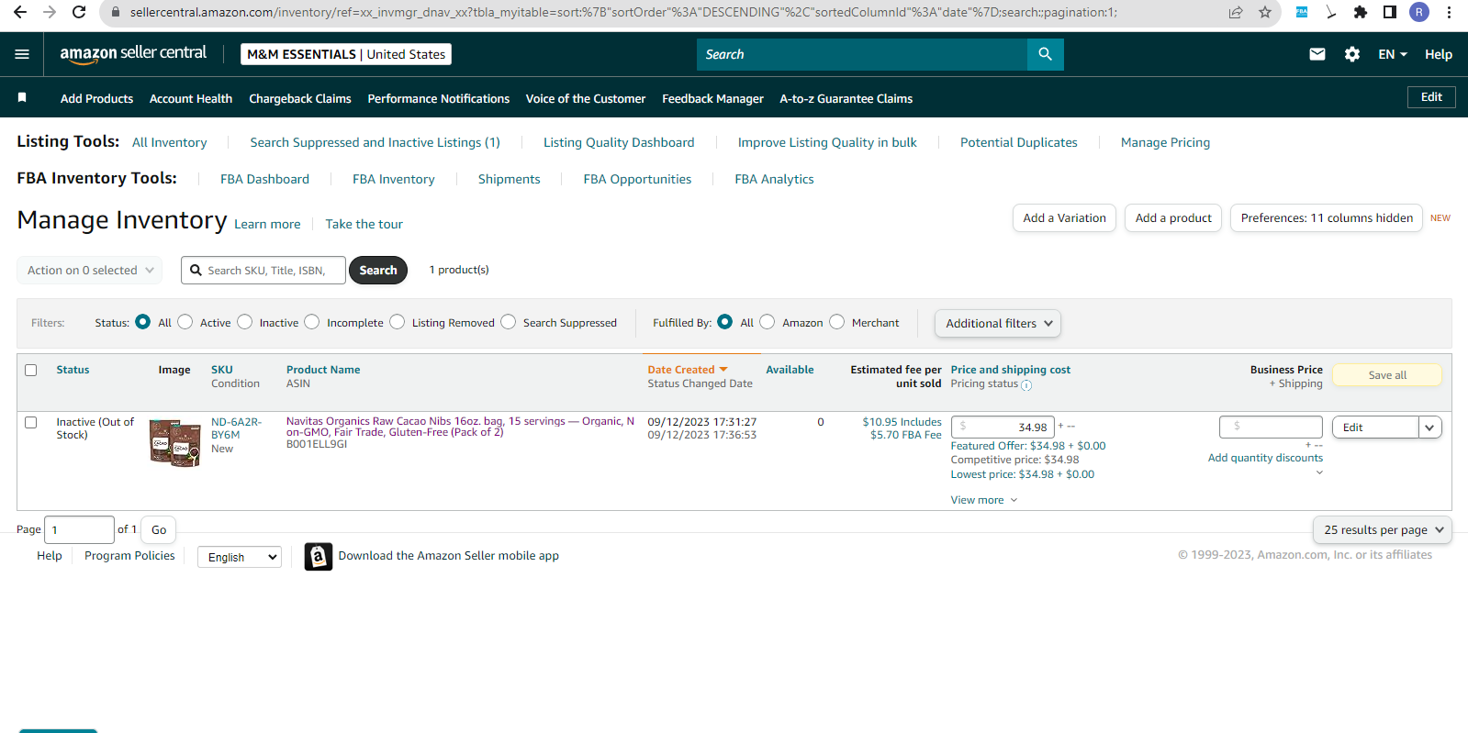Go back with the browser back arrow
Screen dimensions: 1468x733
click(20, 12)
